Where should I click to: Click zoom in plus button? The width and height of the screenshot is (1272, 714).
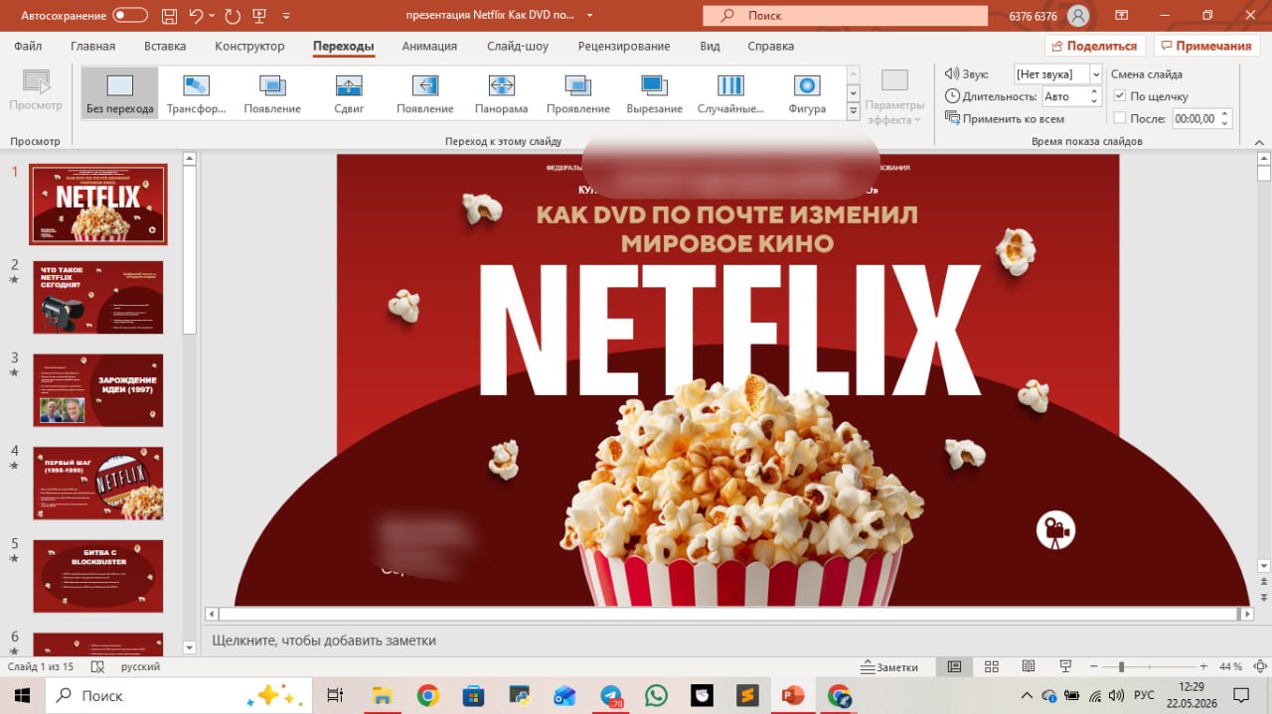1203,666
